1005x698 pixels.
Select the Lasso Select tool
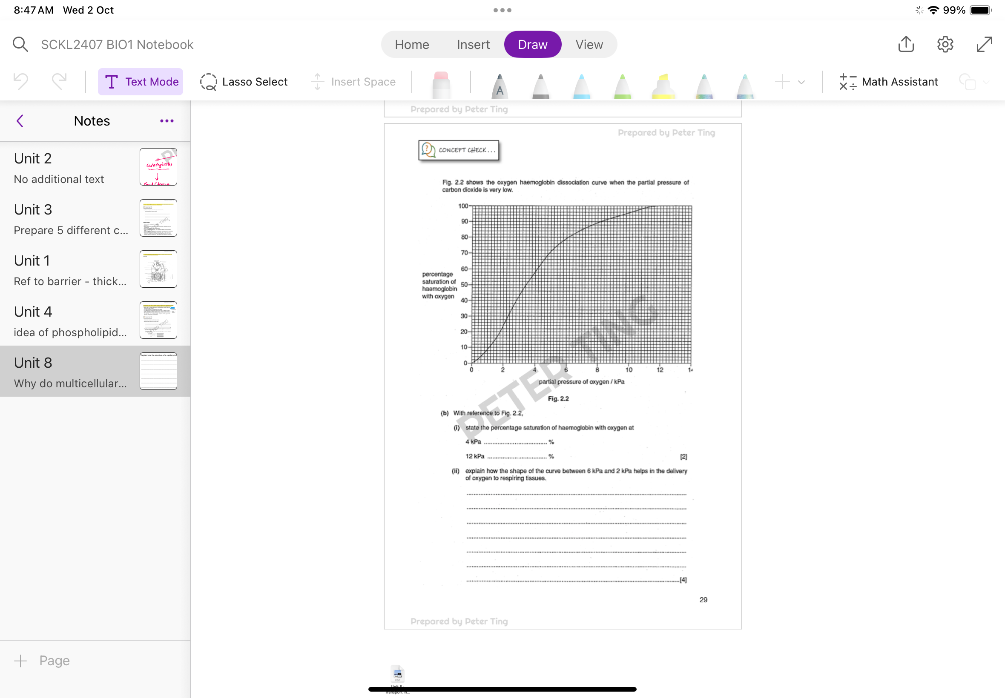tap(244, 82)
